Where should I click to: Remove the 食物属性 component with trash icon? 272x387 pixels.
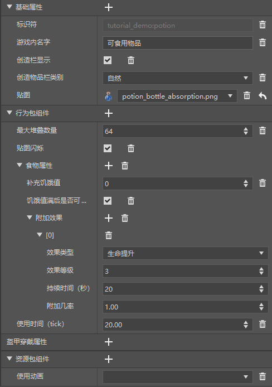pos(125,166)
